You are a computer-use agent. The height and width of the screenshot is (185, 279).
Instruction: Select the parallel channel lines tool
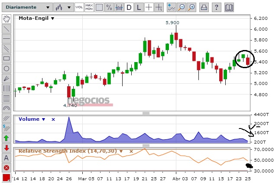pyautogui.click(x=6, y=49)
